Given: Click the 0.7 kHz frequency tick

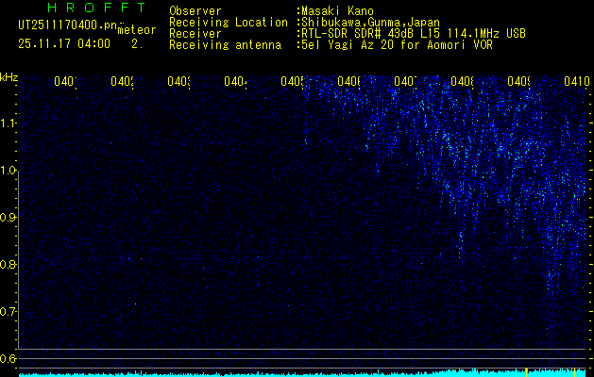Looking at the screenshot, I should tap(8, 311).
